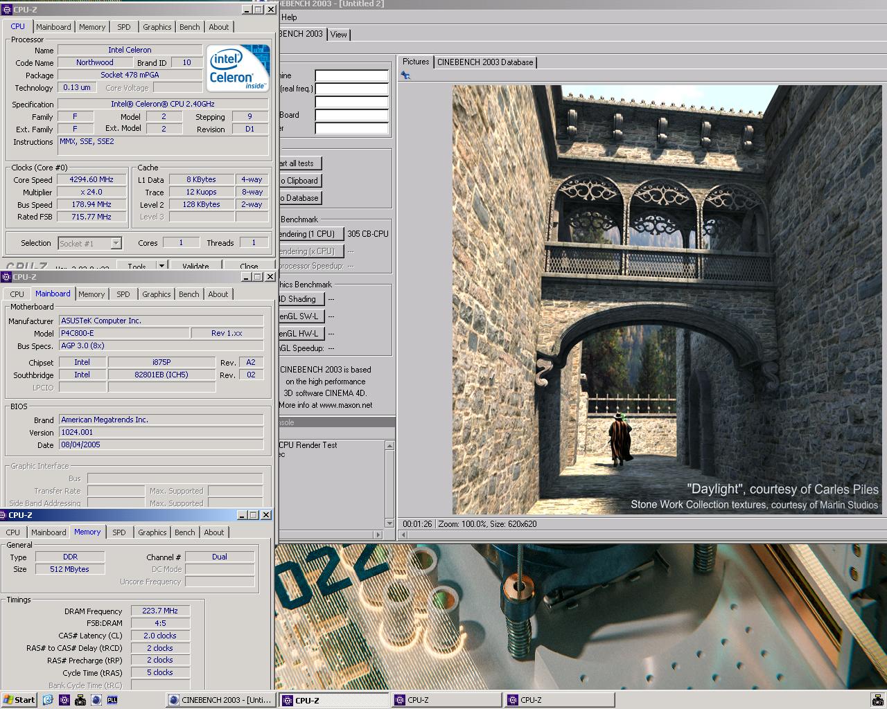Open the Help menu in CINEBENCH
The width and height of the screenshot is (887, 709).
(290, 17)
